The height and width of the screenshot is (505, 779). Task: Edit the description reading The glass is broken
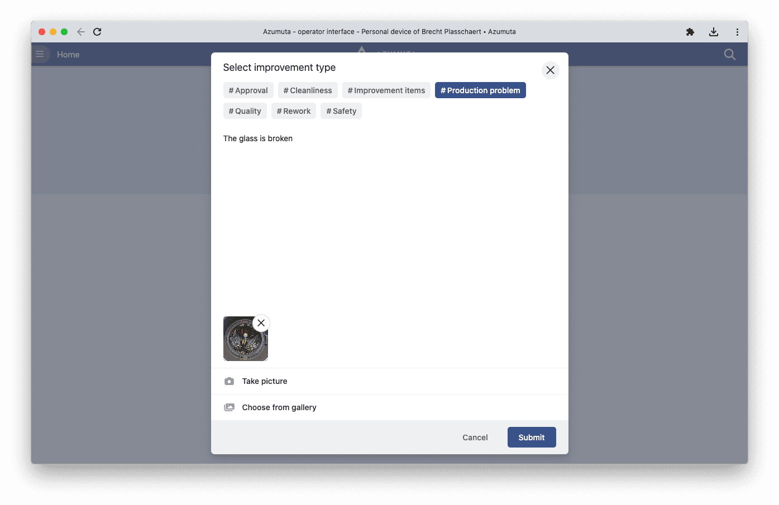coord(257,138)
